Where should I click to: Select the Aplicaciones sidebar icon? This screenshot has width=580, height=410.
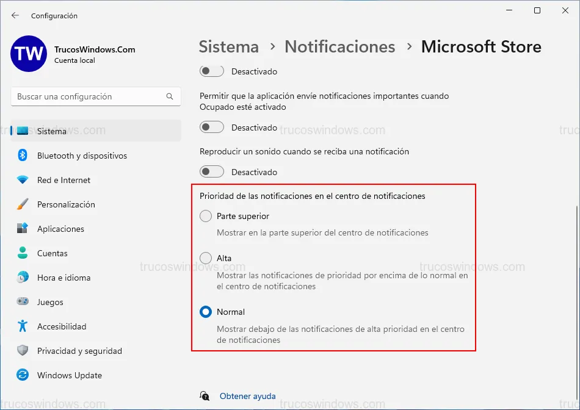tap(23, 229)
